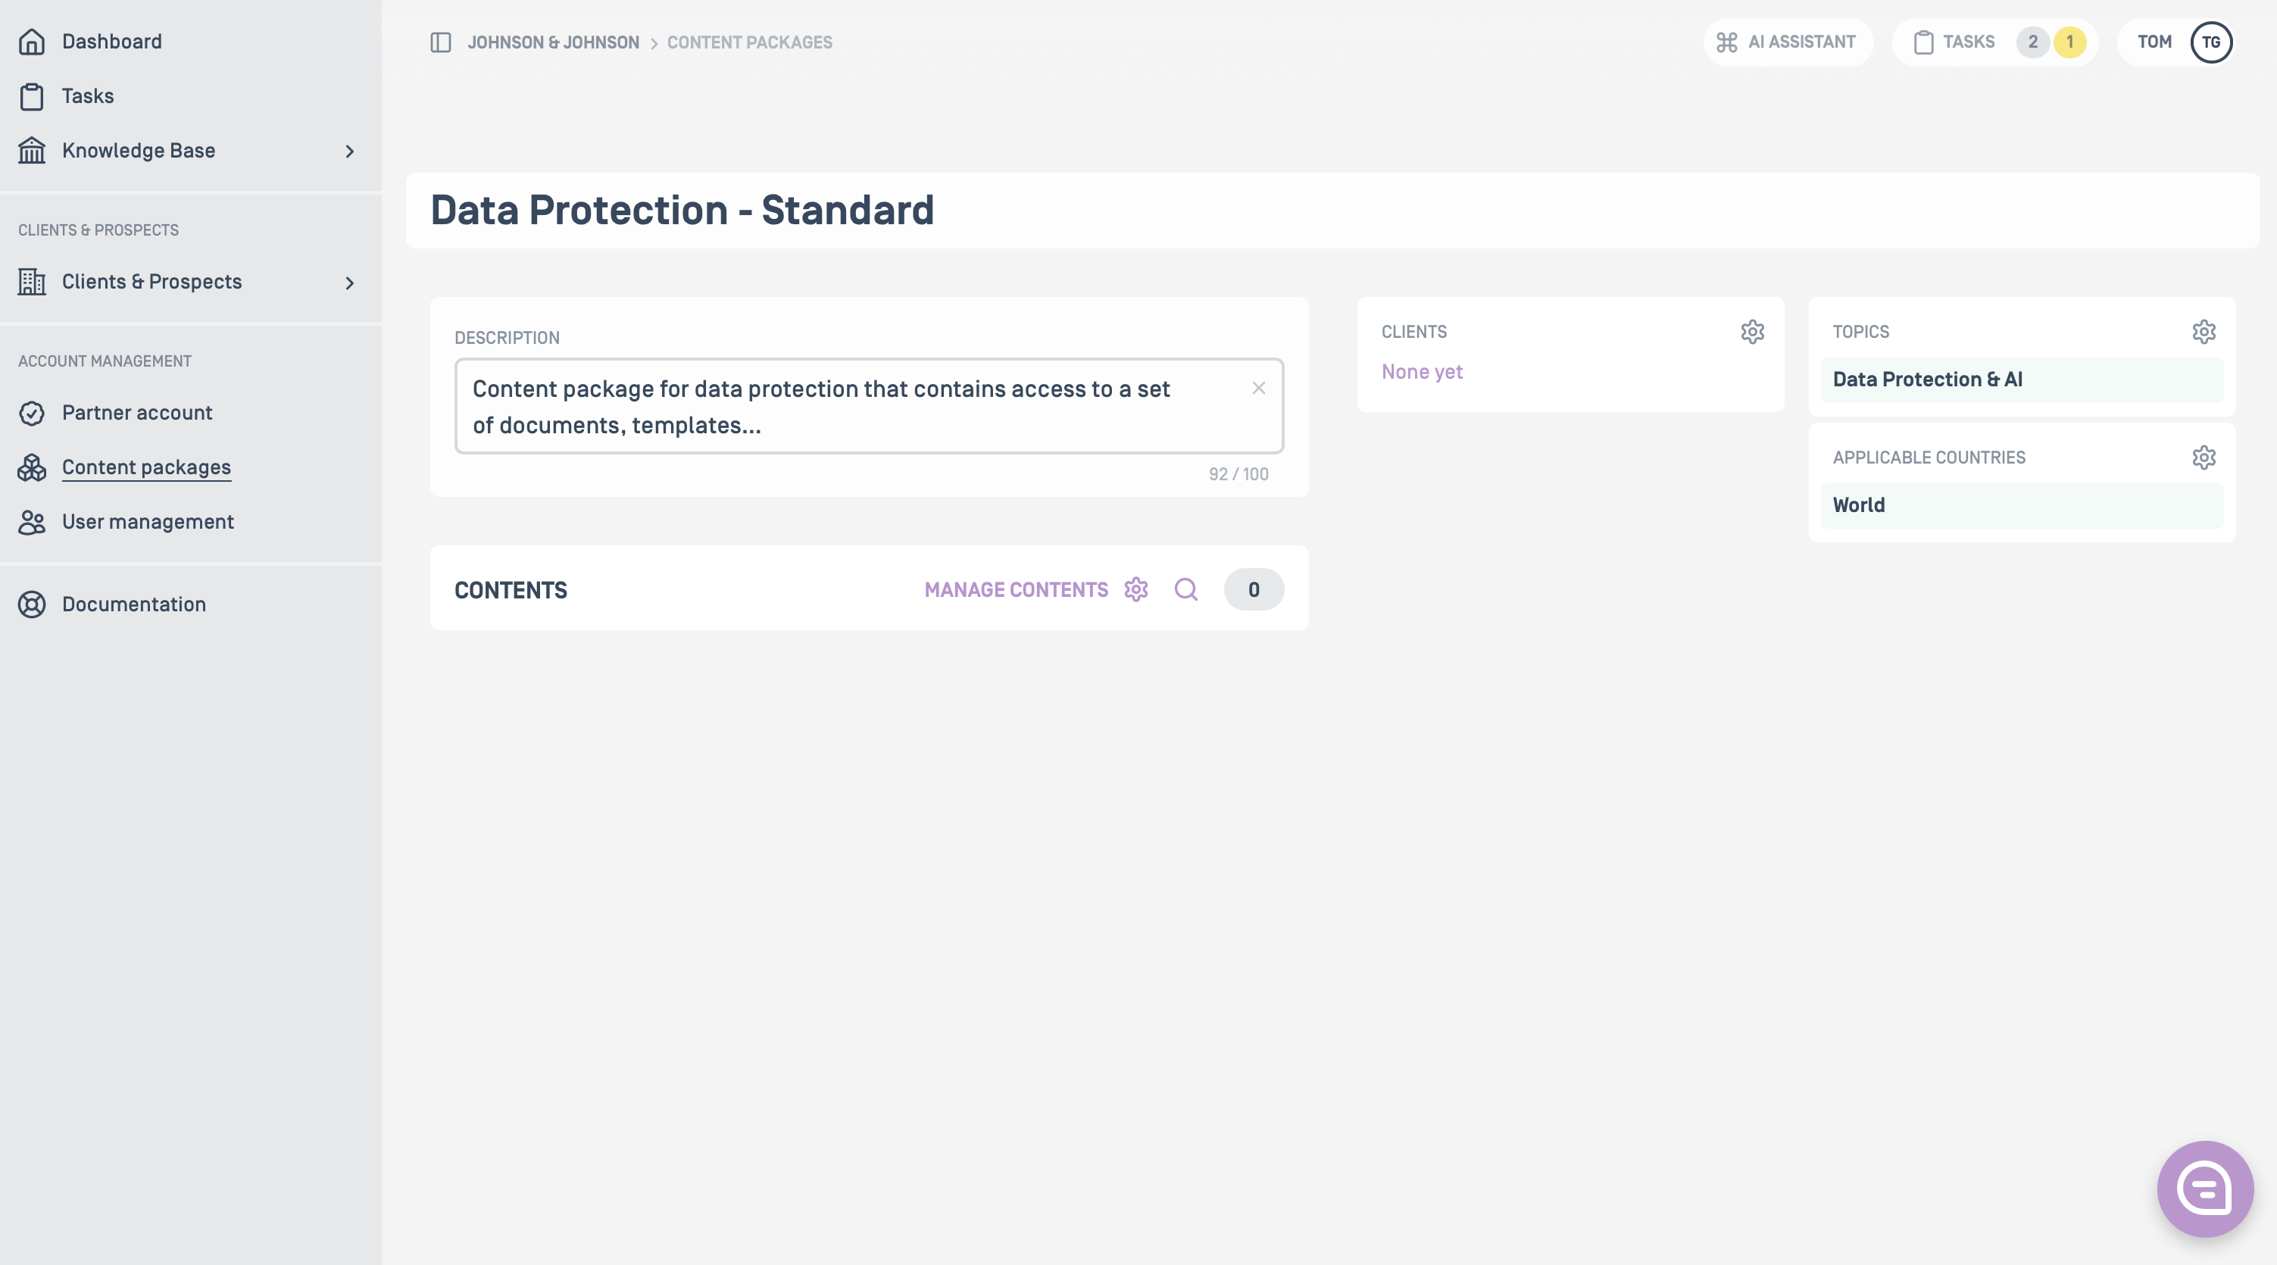The image size is (2277, 1265).
Task: Click the Content packages cubes icon
Action: point(32,467)
